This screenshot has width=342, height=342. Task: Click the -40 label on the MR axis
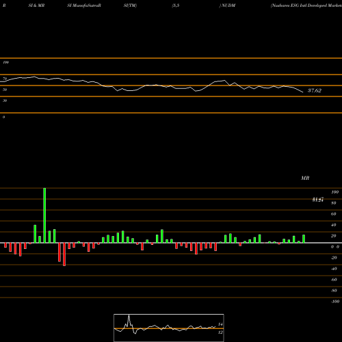point(334,269)
